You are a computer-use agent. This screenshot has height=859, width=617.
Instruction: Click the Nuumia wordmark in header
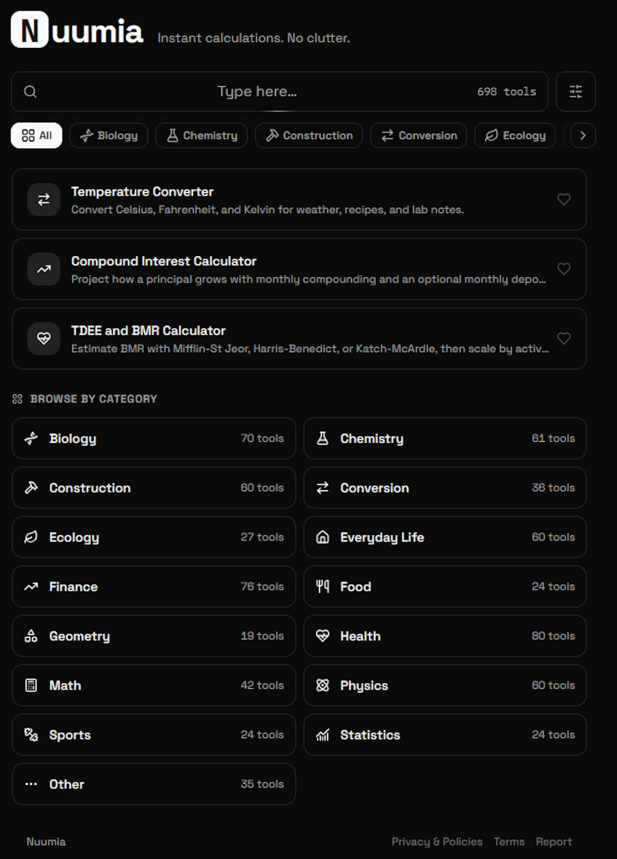tap(97, 31)
